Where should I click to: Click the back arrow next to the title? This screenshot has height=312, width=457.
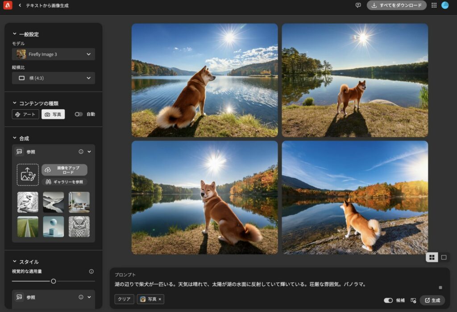pyautogui.click(x=19, y=5)
